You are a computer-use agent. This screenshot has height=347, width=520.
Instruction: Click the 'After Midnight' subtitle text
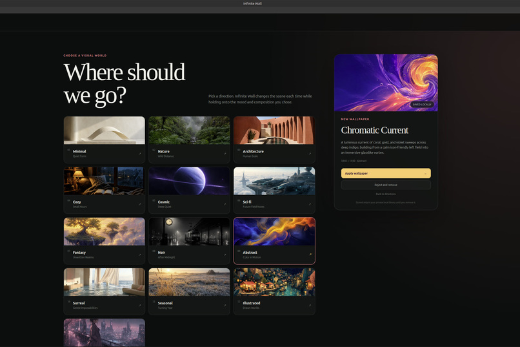166,257
